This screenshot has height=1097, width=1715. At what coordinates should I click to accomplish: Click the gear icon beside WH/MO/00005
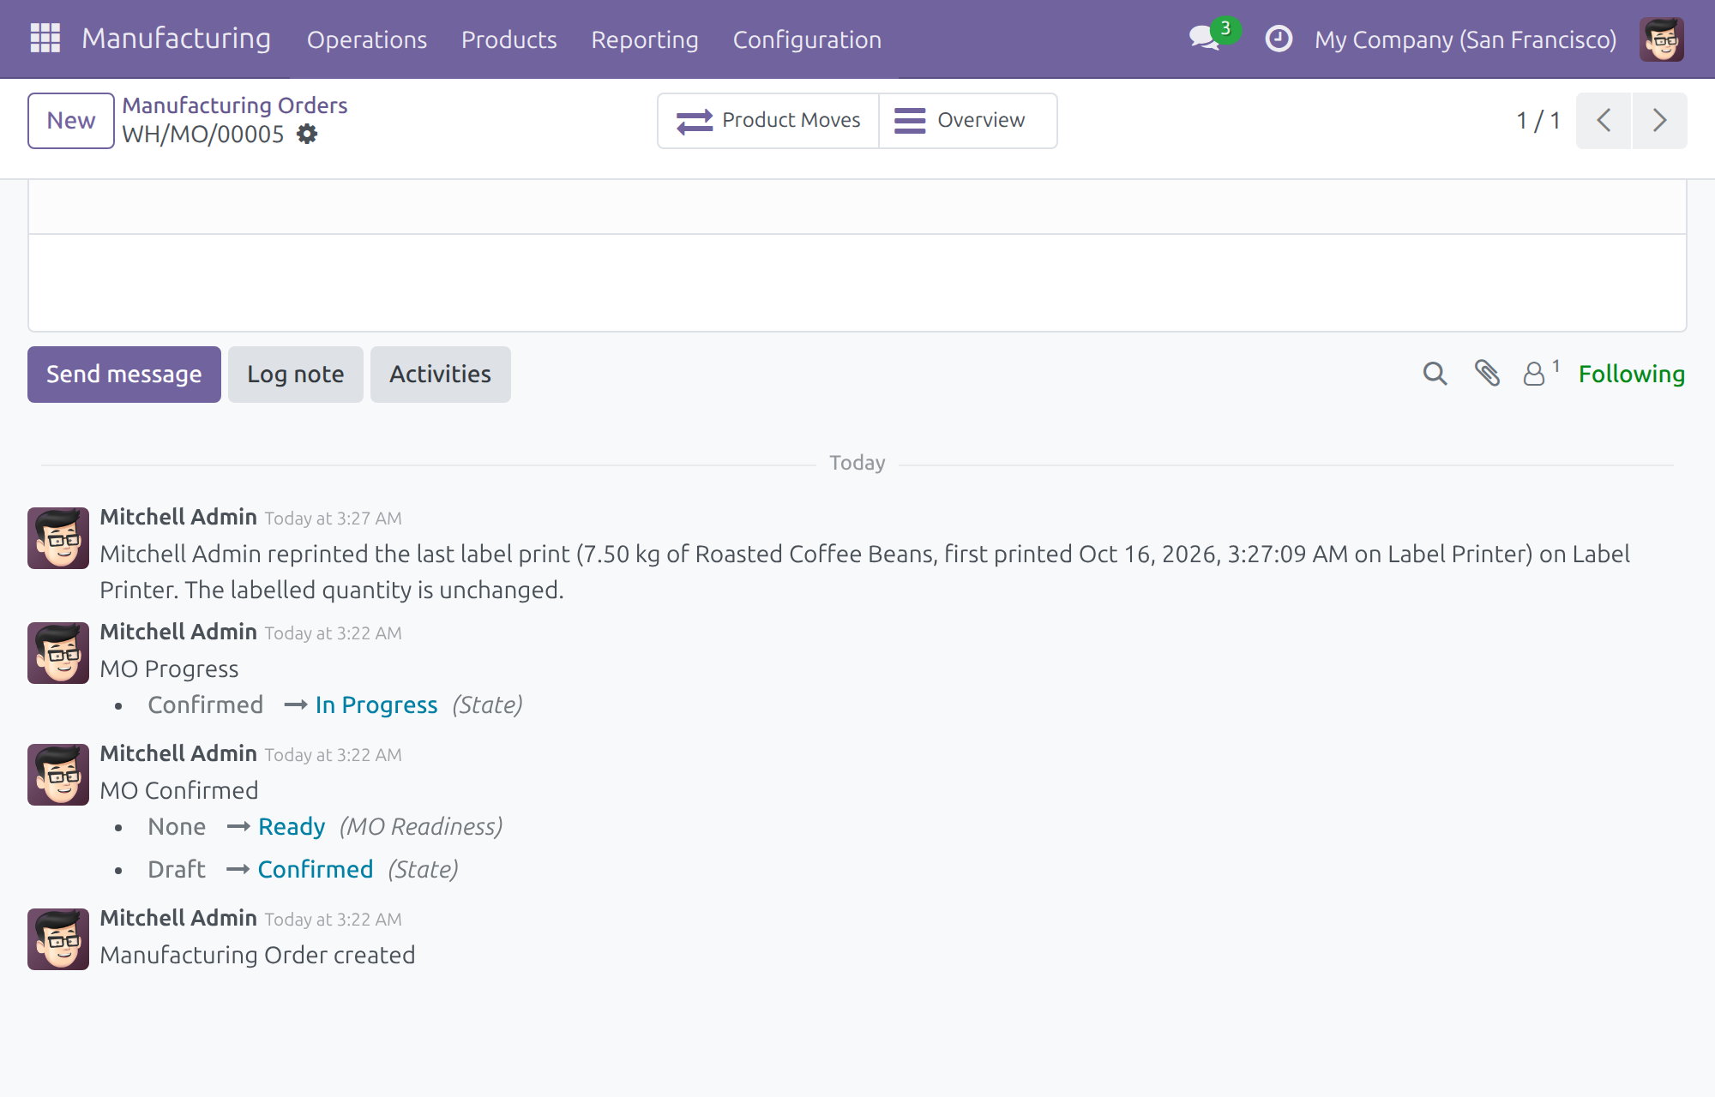[x=307, y=135]
